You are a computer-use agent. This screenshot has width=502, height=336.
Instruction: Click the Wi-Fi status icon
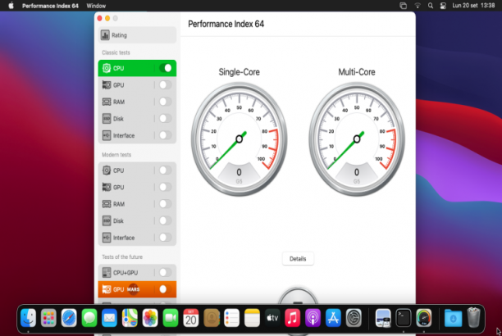[x=418, y=6]
